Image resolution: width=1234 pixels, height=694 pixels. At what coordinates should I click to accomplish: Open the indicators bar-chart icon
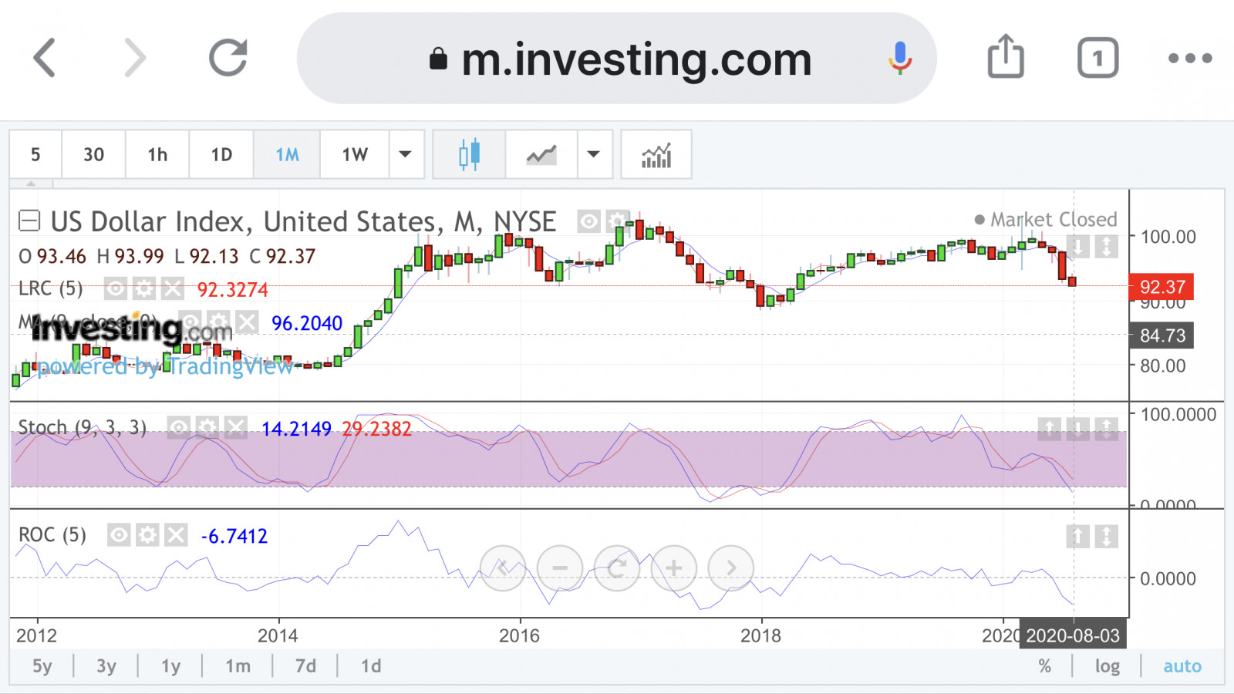pyautogui.click(x=656, y=154)
